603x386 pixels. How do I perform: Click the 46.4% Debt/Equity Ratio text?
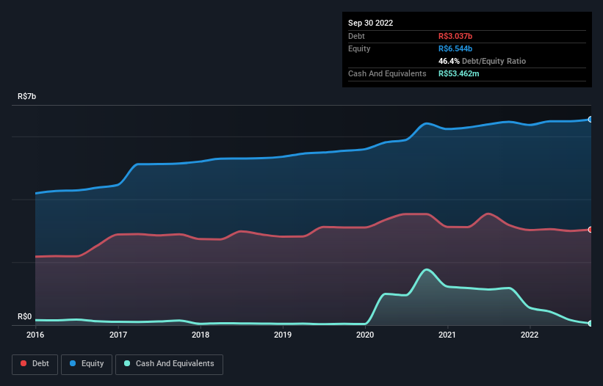(482, 61)
